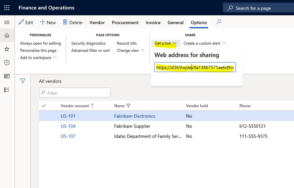Click the action pane search magnifier
This screenshot has height=188, width=294.
click(219, 22)
